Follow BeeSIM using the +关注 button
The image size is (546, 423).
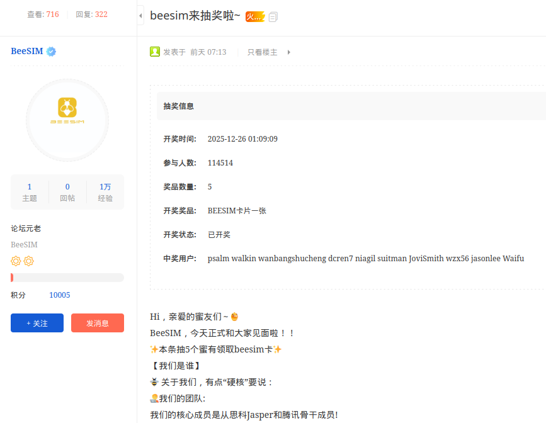tap(37, 323)
